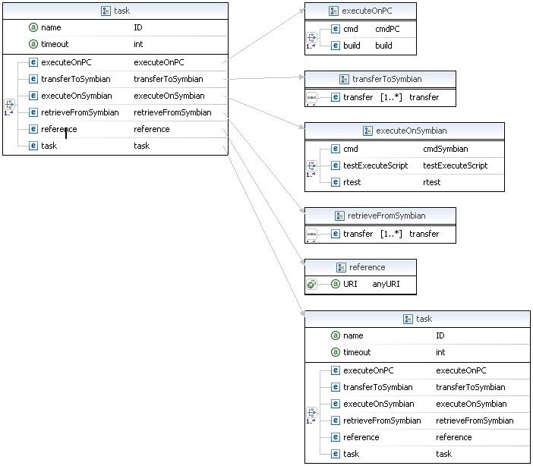533x466 pixels.
Task: Click the build type label in executeOnPC box
Action: tap(383, 46)
